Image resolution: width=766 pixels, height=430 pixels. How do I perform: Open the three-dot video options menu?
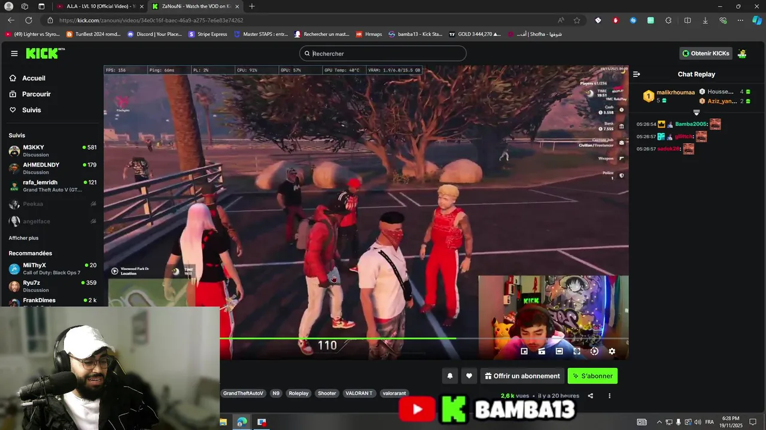(x=609, y=395)
